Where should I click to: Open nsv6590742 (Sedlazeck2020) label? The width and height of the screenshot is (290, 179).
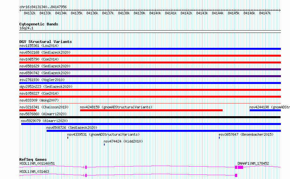pyautogui.click(x=45, y=73)
